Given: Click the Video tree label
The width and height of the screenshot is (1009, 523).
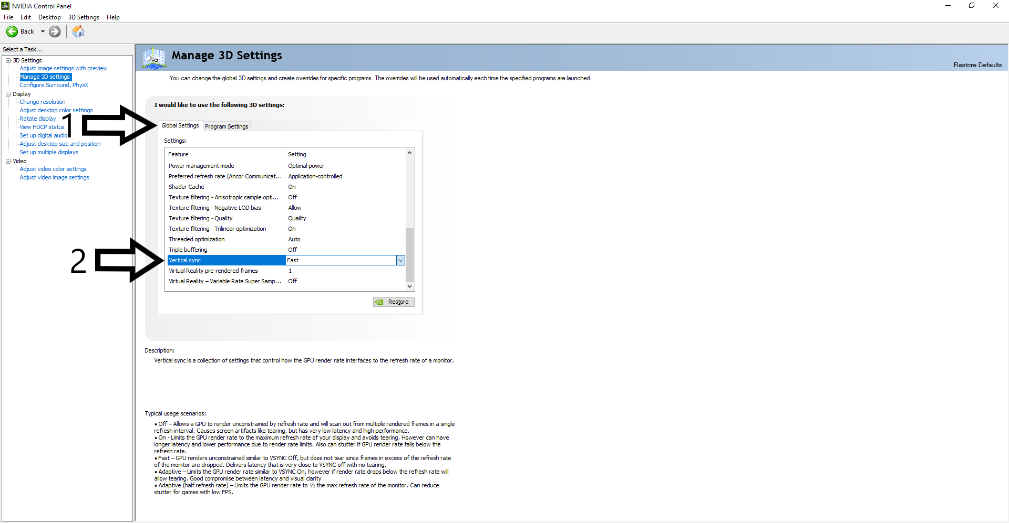Looking at the screenshot, I should coord(19,161).
